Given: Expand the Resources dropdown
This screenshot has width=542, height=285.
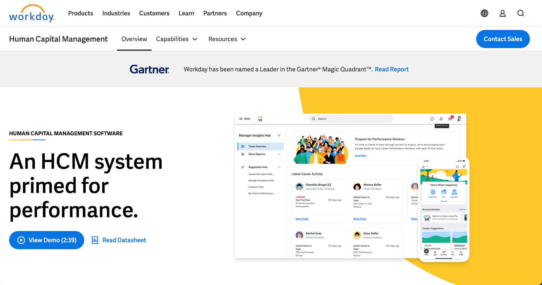Looking at the screenshot, I should click(x=227, y=39).
